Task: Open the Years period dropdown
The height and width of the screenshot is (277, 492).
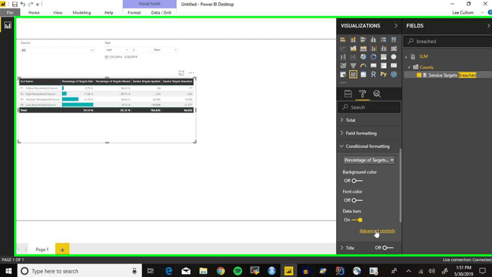Action: pyautogui.click(x=165, y=50)
